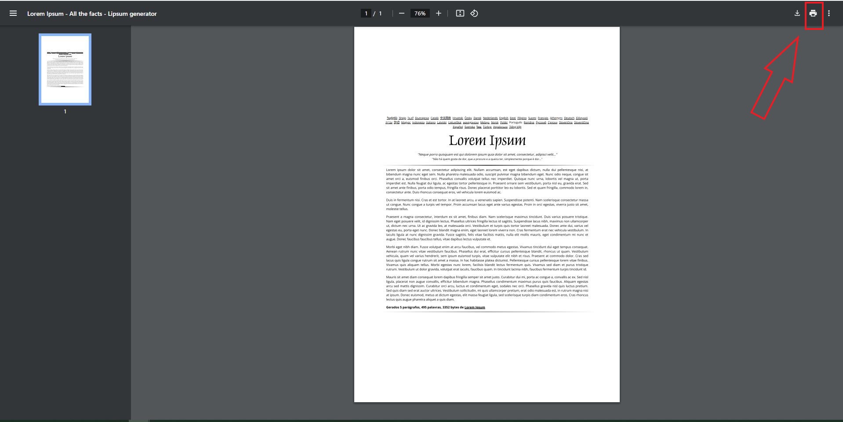Click the English language link
Viewport: 843px width, 422px height.
[504, 118]
